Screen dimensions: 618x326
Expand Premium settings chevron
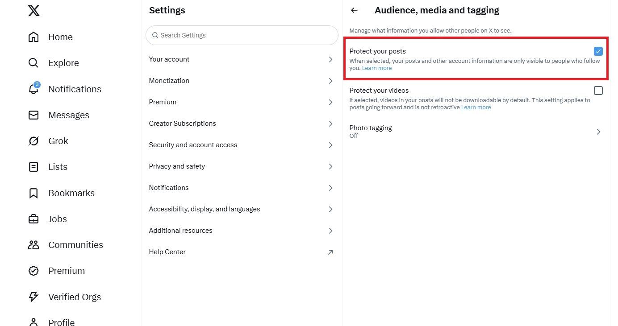[330, 102]
